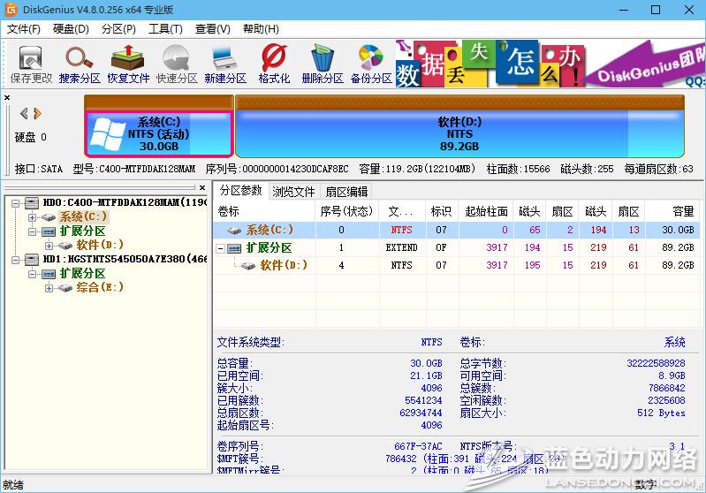Select 软件(D:) partition block in disk map
This screenshot has width=706, height=493.
coord(459,133)
